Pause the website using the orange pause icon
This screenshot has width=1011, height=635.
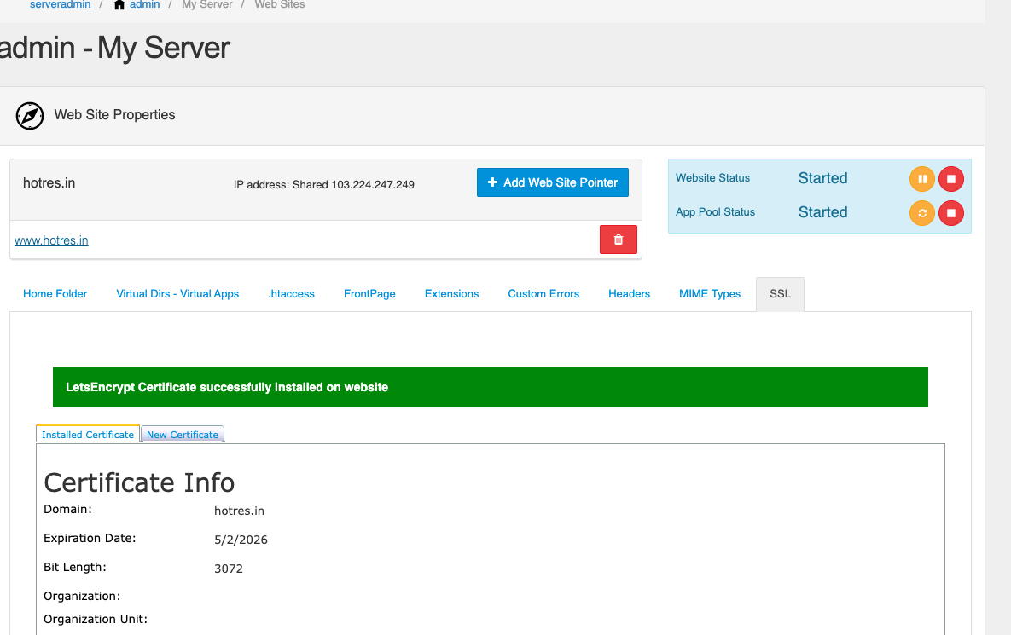921,179
